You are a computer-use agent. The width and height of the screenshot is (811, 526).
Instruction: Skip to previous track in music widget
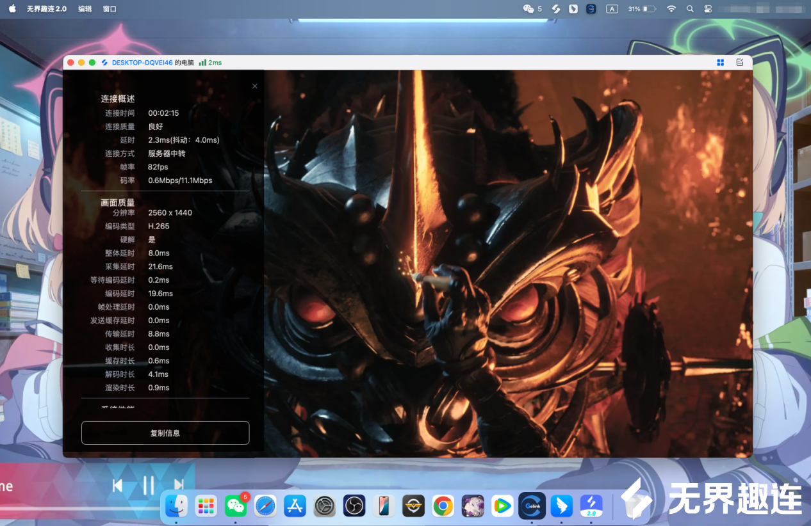tap(117, 486)
